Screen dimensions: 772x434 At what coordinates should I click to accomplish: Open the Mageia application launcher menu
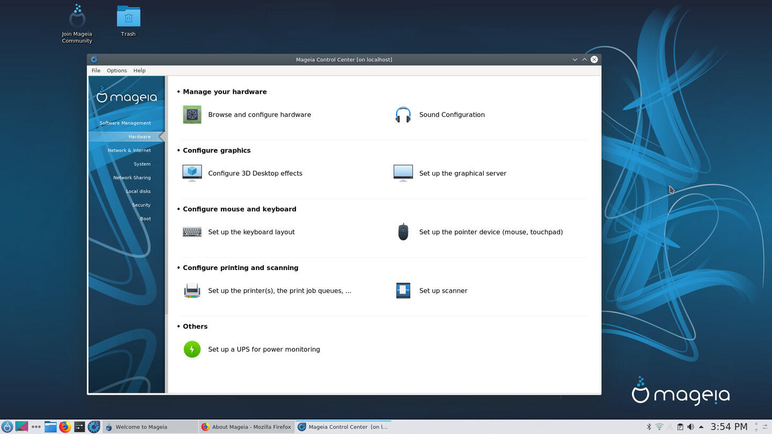[7, 426]
